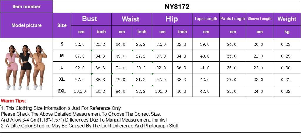Select the 0.32 weight cell
This screenshot has height=138, width=301.
pos(287,91)
